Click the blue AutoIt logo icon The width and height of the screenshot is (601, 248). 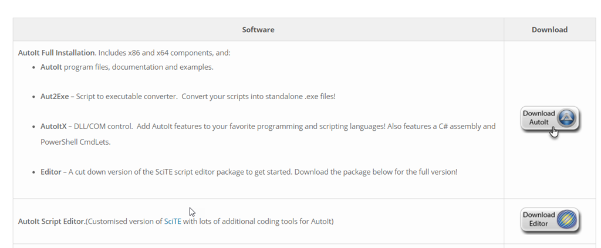click(x=566, y=118)
